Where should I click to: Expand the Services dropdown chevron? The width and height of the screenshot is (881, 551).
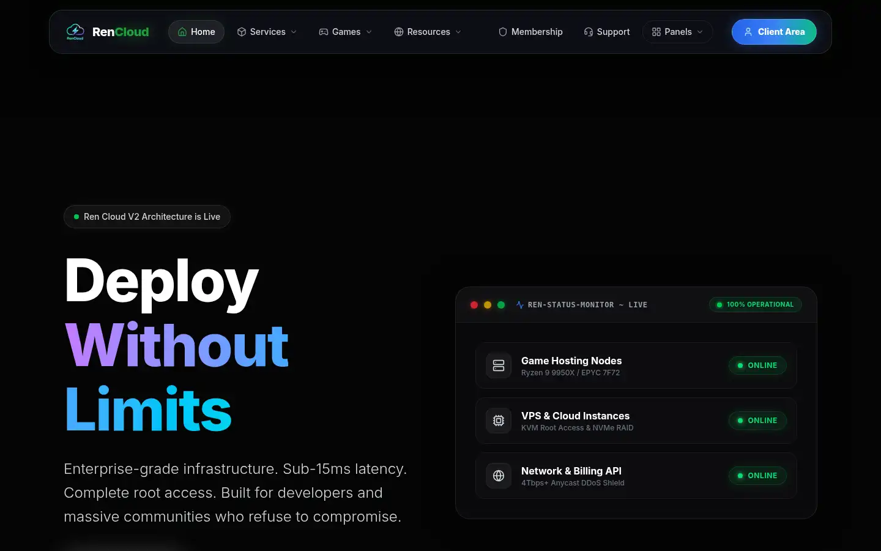pyautogui.click(x=294, y=32)
